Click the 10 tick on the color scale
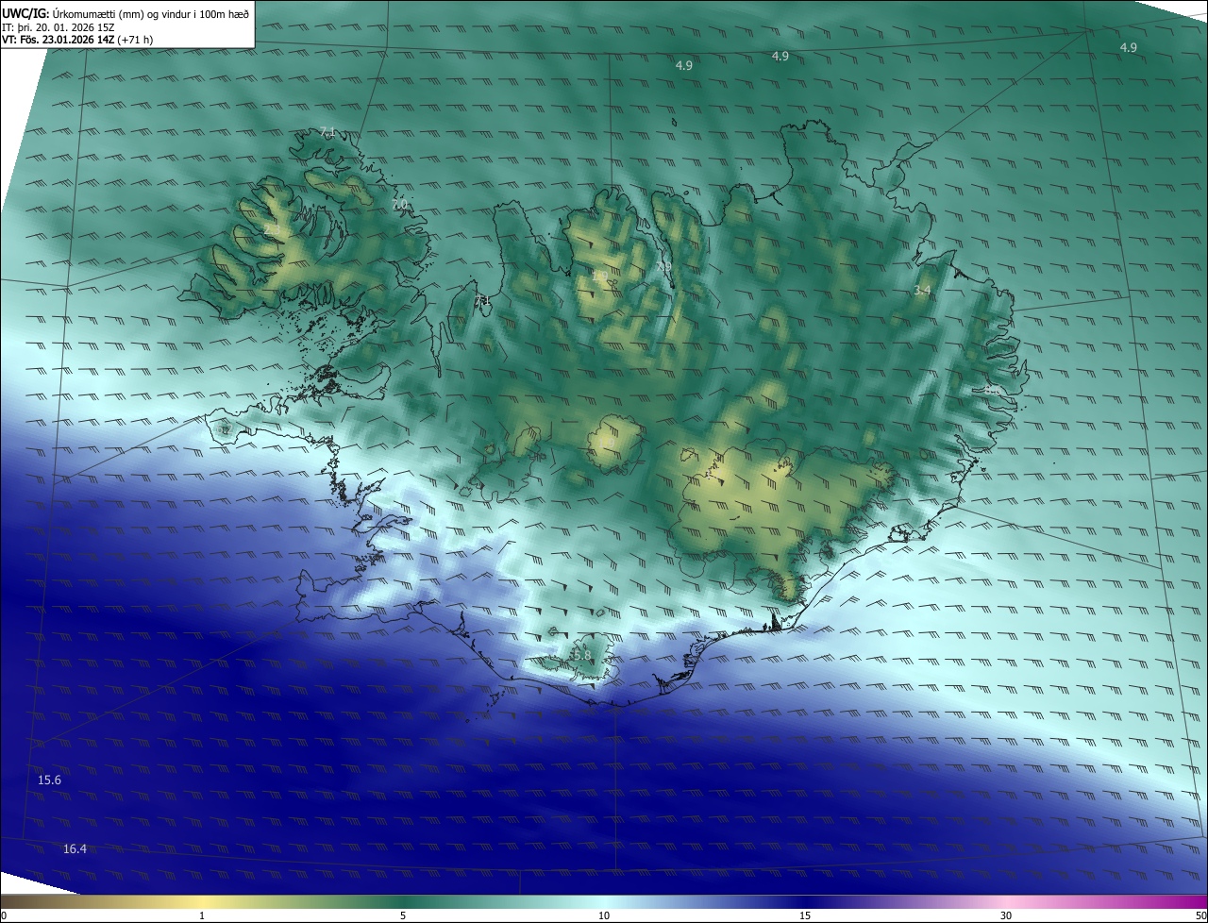 (604, 915)
